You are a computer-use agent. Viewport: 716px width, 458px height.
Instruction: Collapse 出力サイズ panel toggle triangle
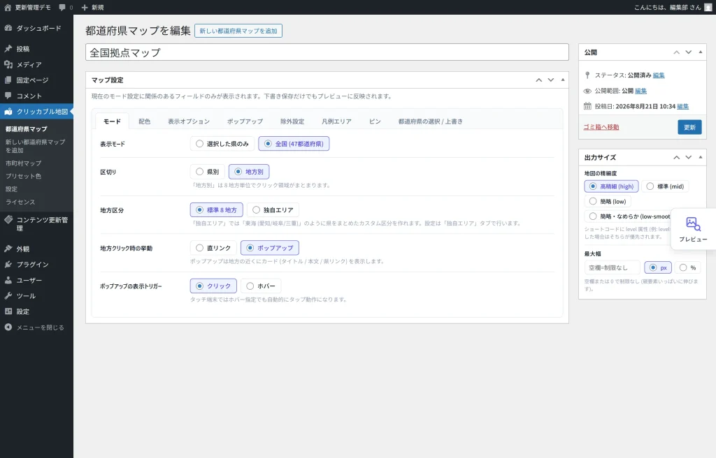click(x=700, y=157)
